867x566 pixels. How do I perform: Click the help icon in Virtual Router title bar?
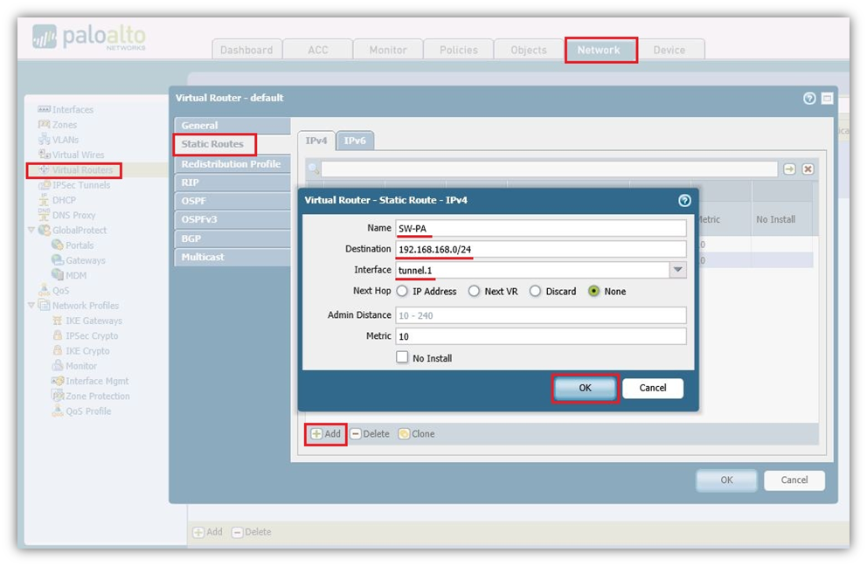(x=809, y=98)
